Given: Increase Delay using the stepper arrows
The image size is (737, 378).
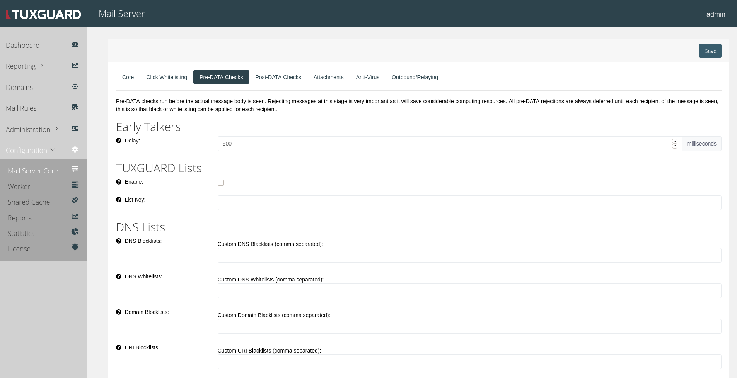Looking at the screenshot, I should point(675,141).
